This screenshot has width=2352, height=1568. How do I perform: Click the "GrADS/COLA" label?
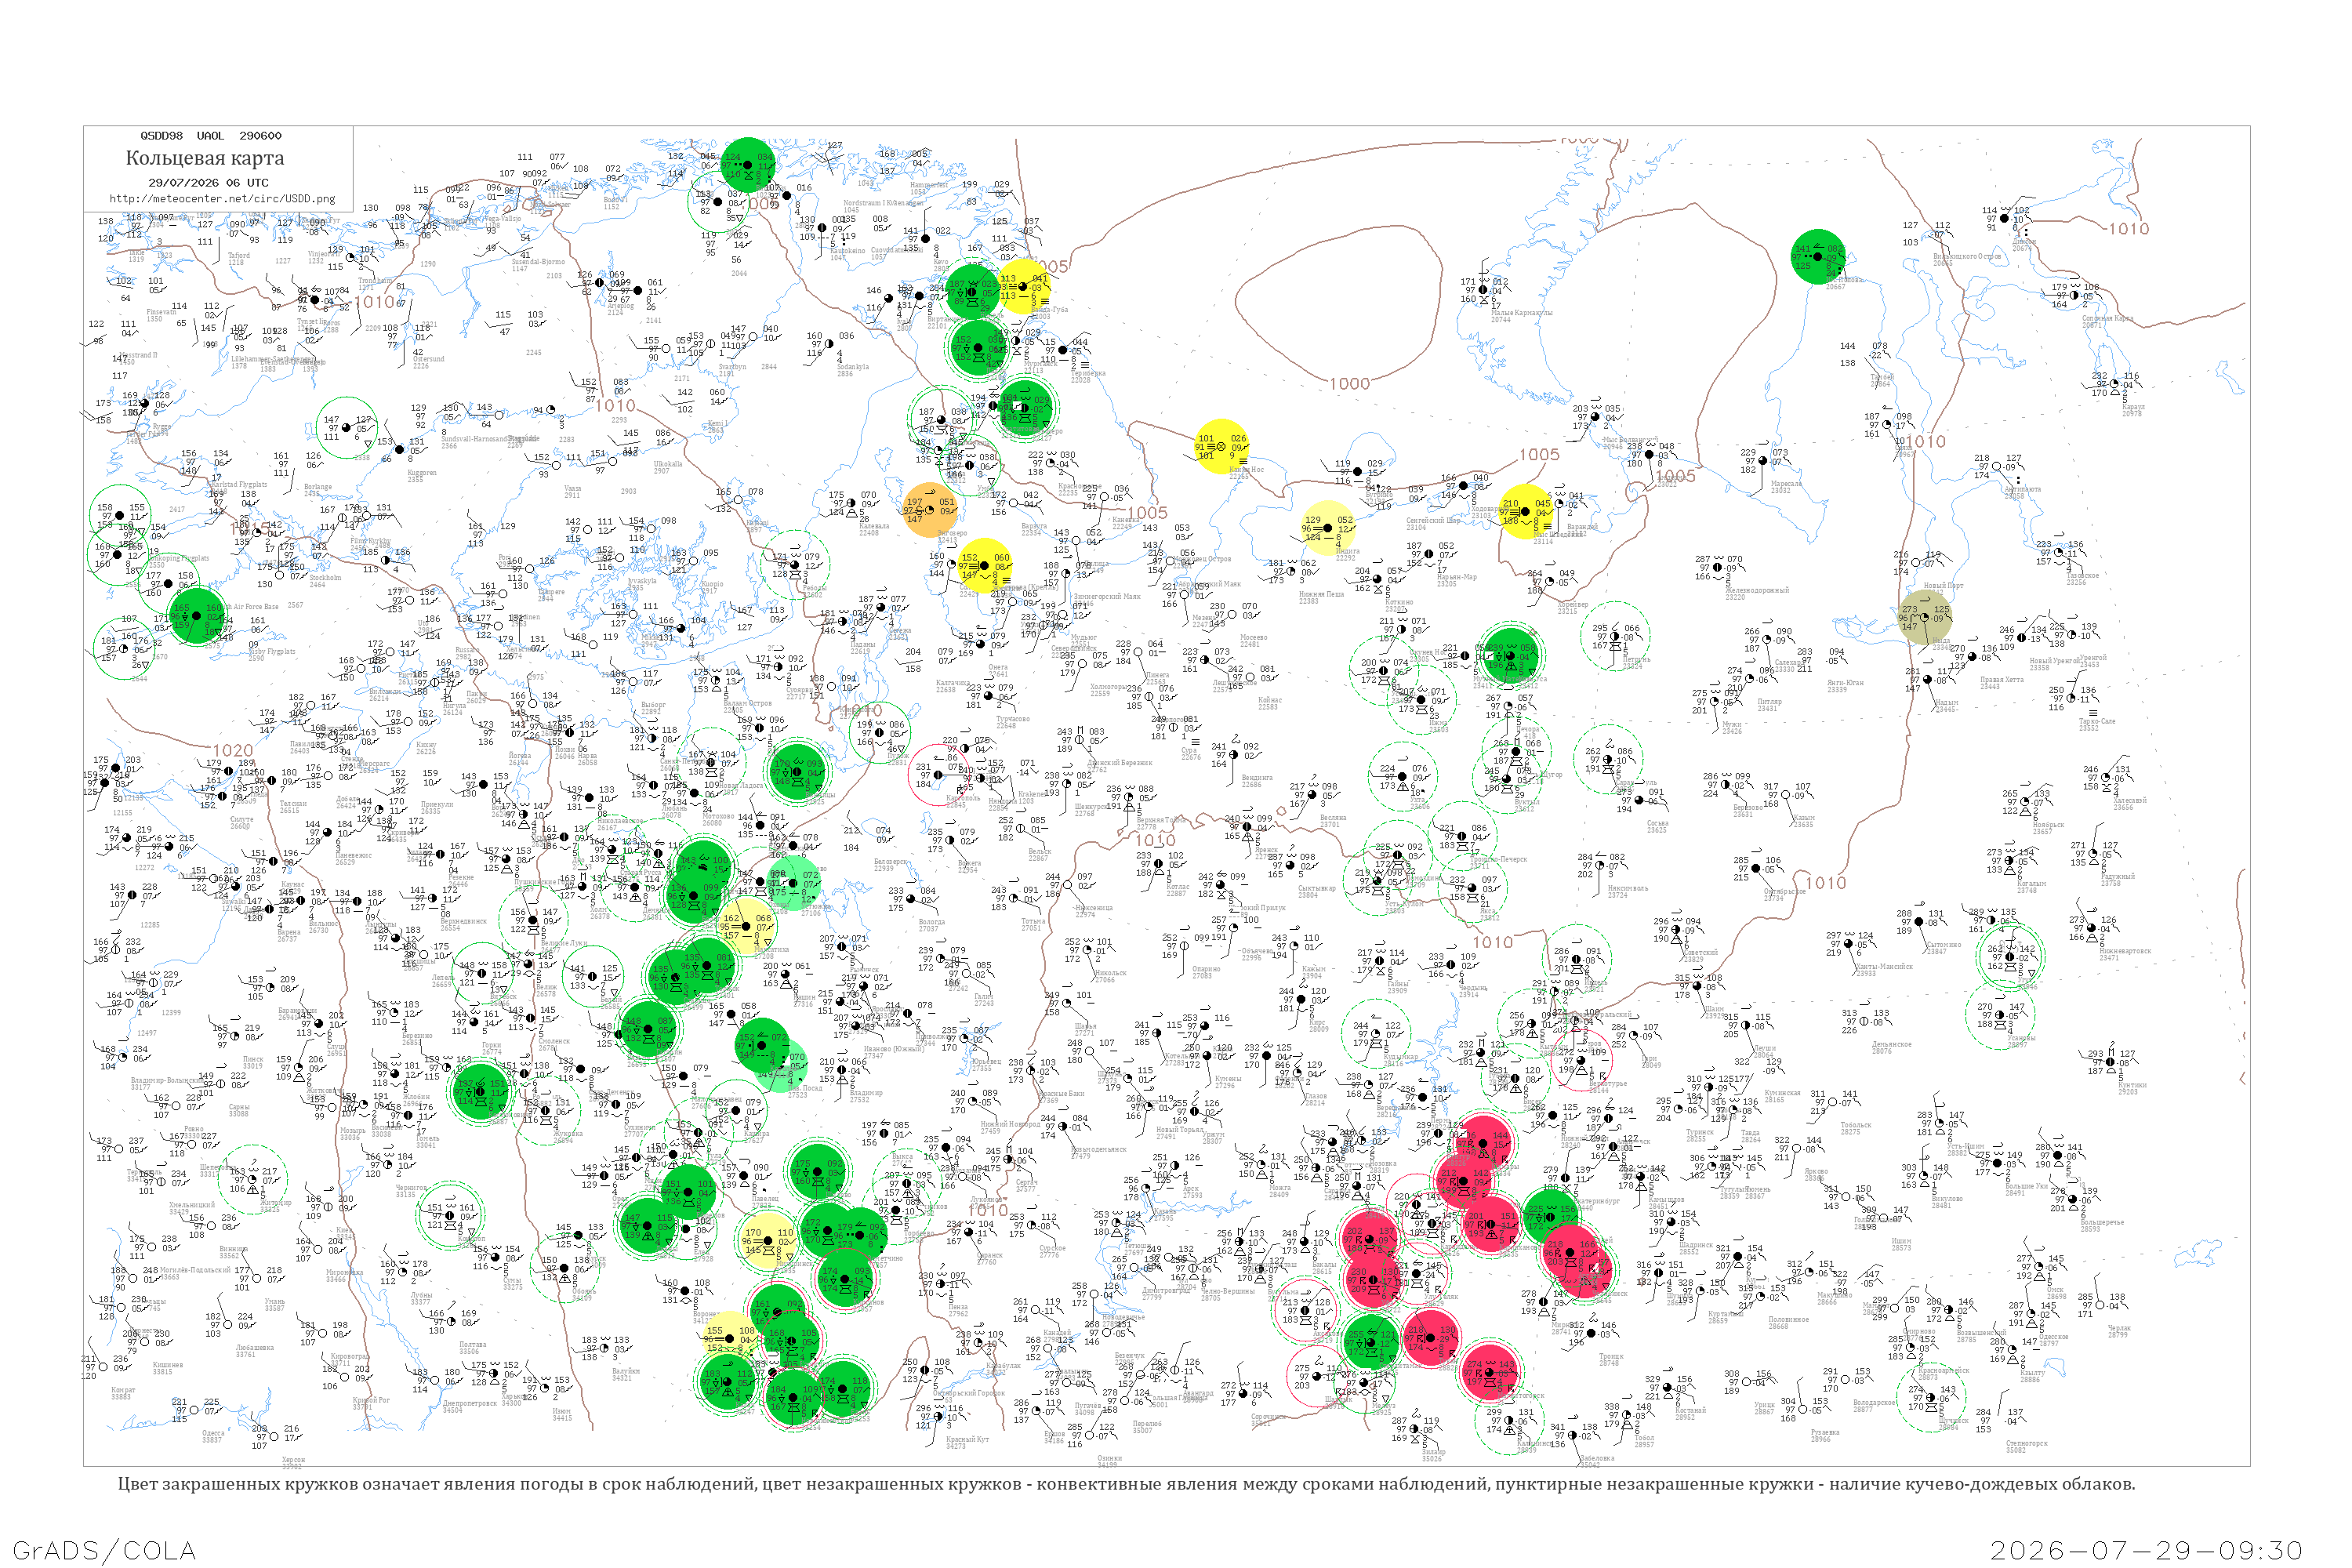coord(104,1550)
